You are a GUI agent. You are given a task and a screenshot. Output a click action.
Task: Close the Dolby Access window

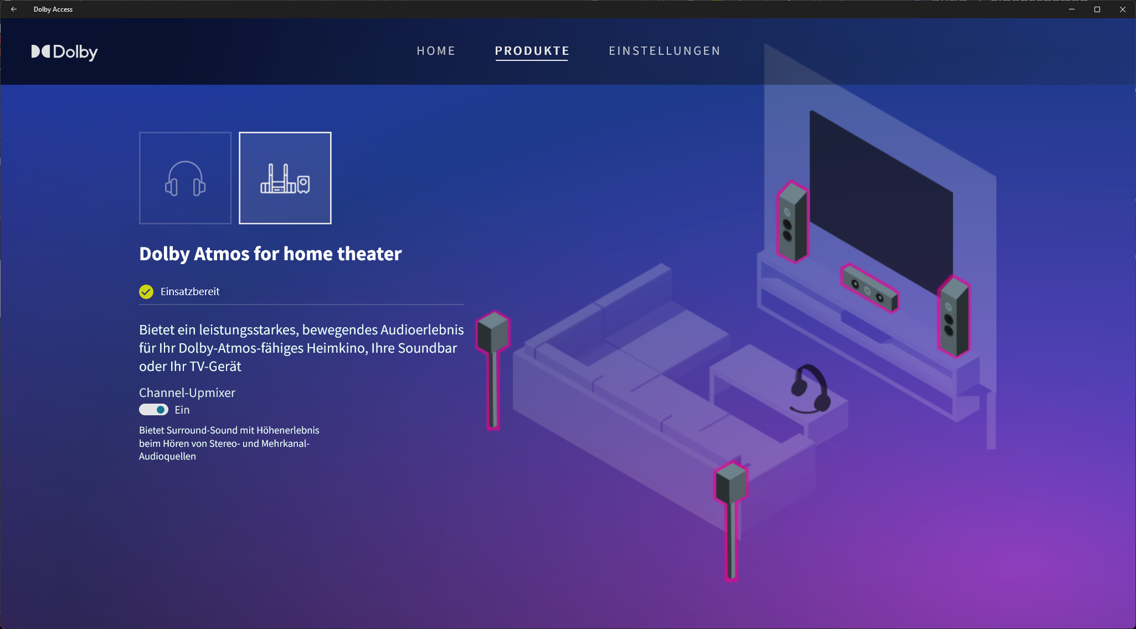point(1123,9)
